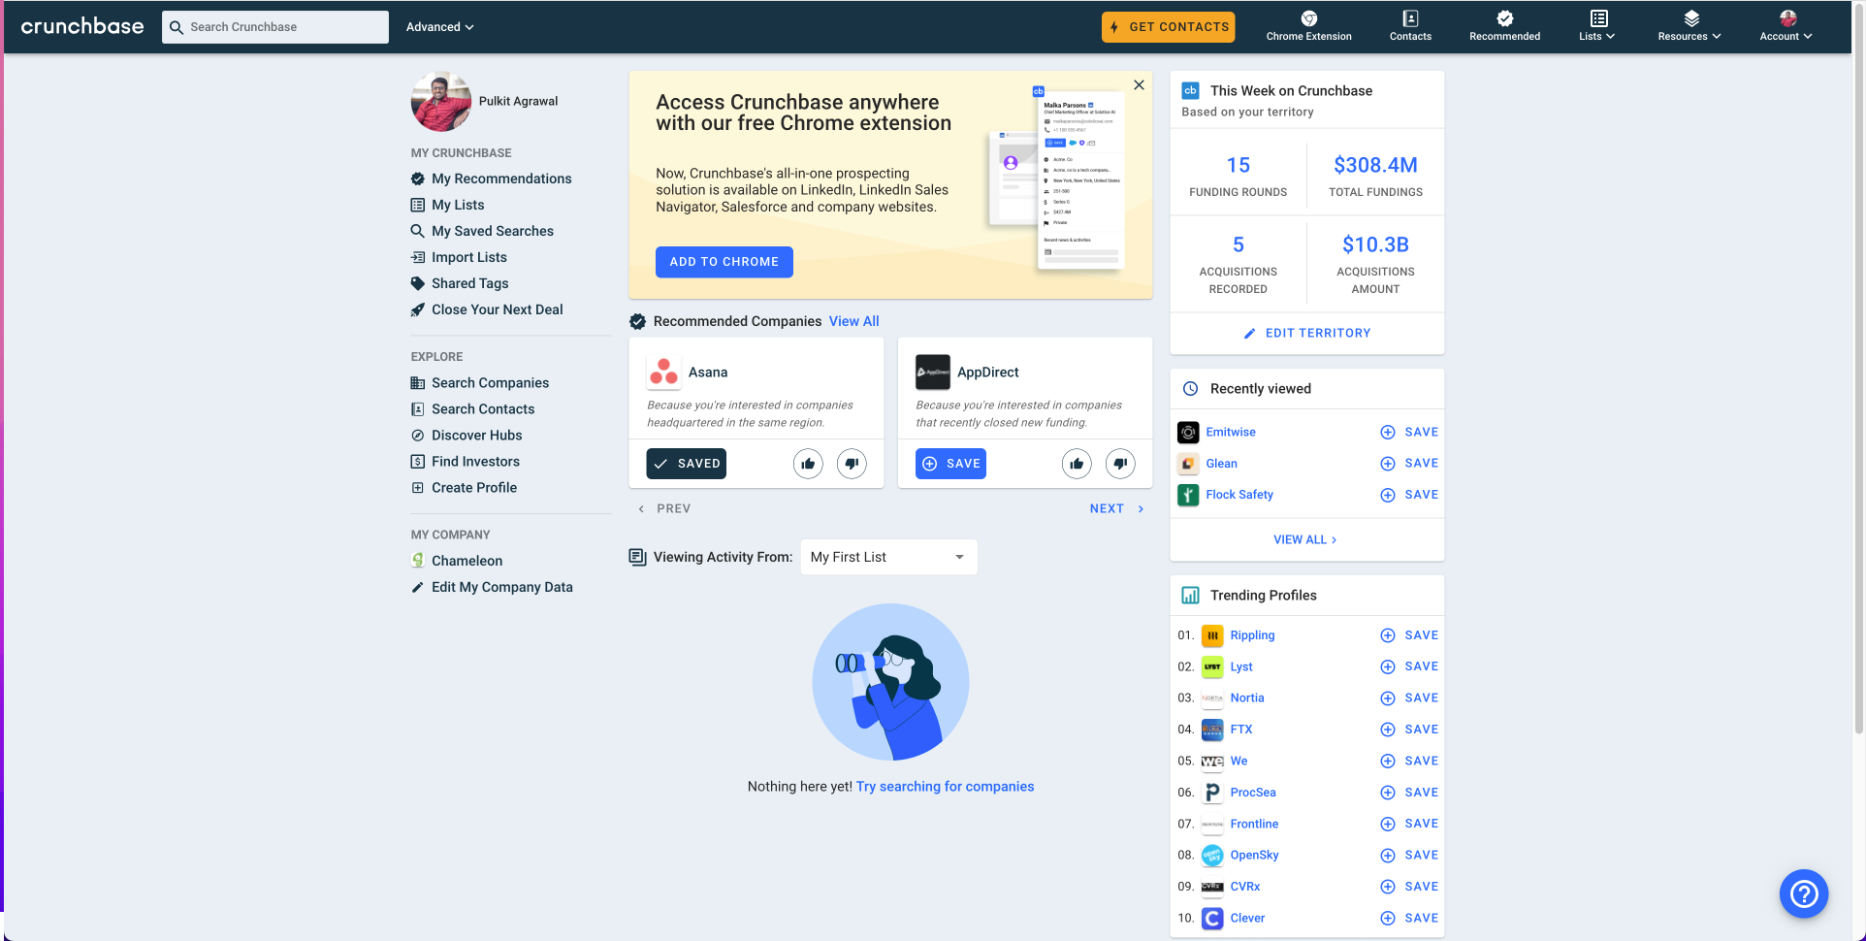Save CVRx trending profile
Image resolution: width=1866 pixels, height=941 pixels.
tap(1409, 887)
